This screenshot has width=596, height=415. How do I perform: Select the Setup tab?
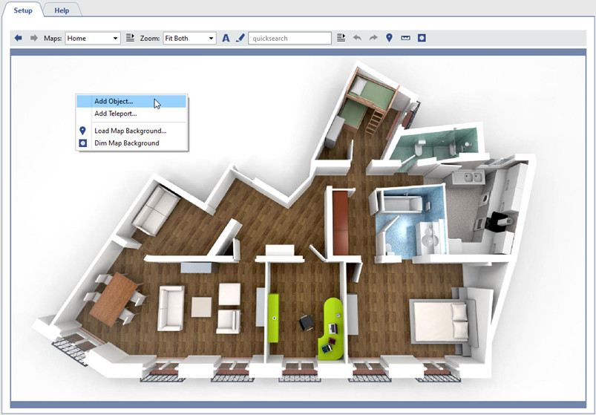[23, 10]
